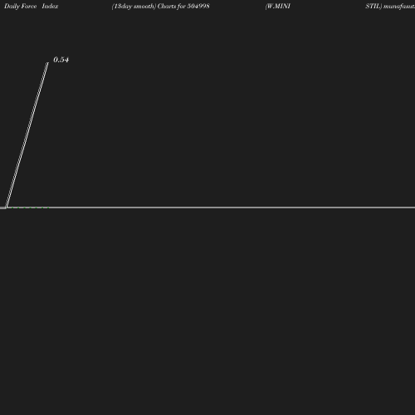Click the 'Daily Force Index' title text

[x=32, y=7]
